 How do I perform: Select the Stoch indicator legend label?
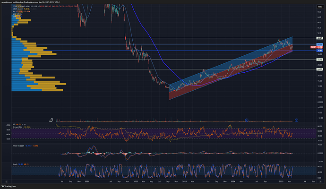coord(15,164)
